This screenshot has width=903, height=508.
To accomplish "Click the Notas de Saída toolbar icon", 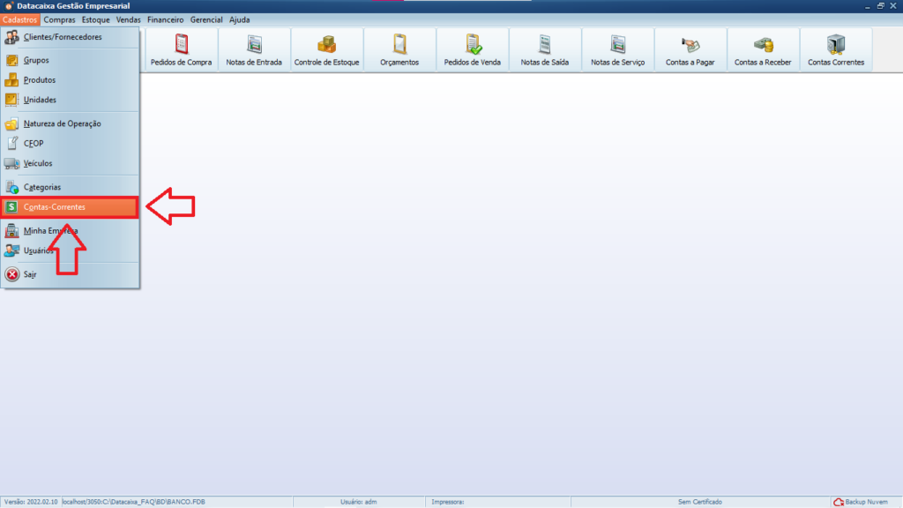I will (x=545, y=50).
